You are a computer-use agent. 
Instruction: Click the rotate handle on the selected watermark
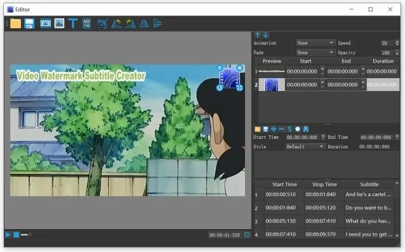tap(219, 88)
